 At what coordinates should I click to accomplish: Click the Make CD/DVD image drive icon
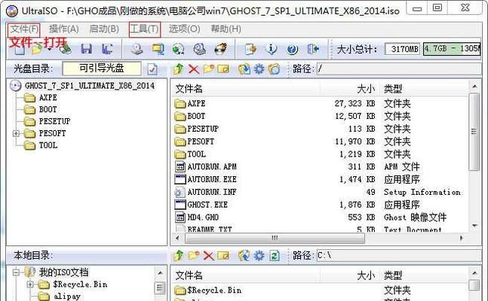pos(137,49)
